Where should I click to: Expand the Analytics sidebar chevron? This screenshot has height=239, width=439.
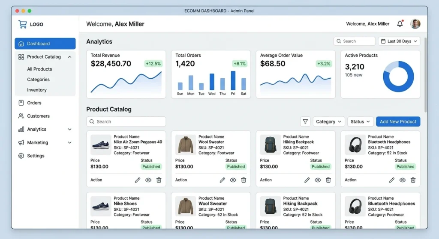point(70,129)
